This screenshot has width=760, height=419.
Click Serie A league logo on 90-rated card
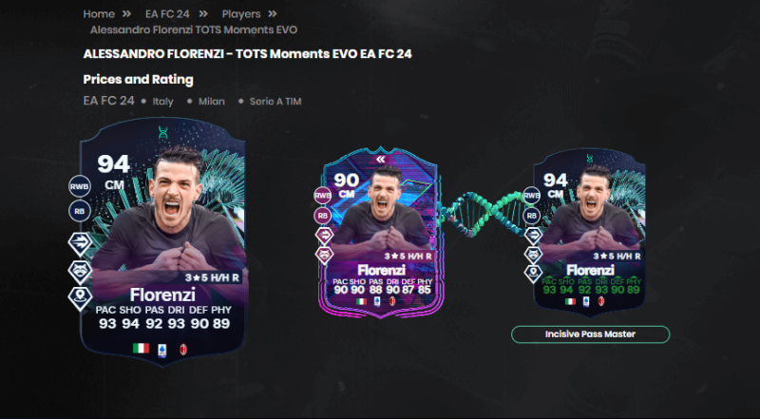[x=377, y=300]
